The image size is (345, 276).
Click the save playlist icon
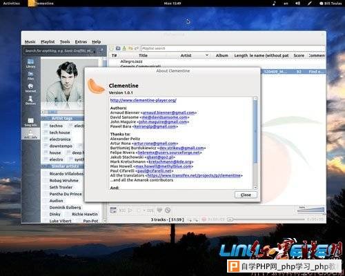point(124,48)
